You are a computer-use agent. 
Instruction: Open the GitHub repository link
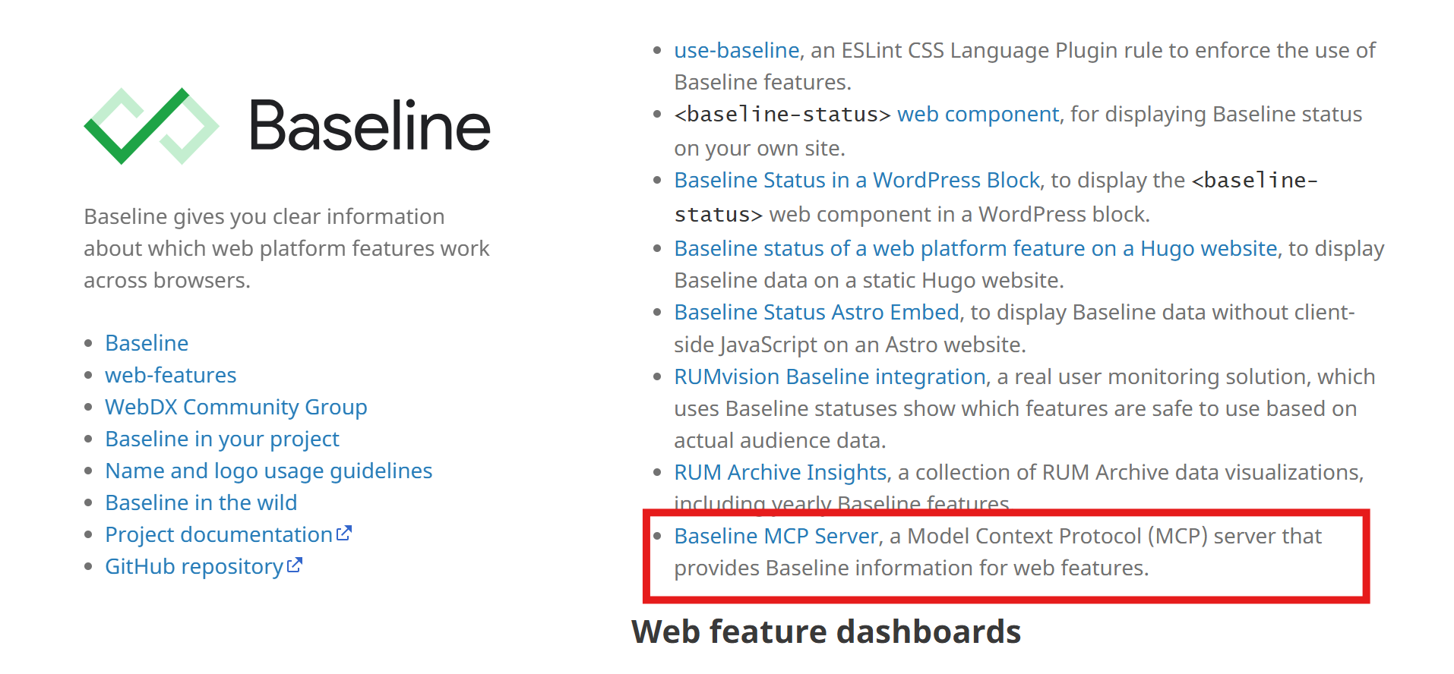pyautogui.click(x=194, y=566)
